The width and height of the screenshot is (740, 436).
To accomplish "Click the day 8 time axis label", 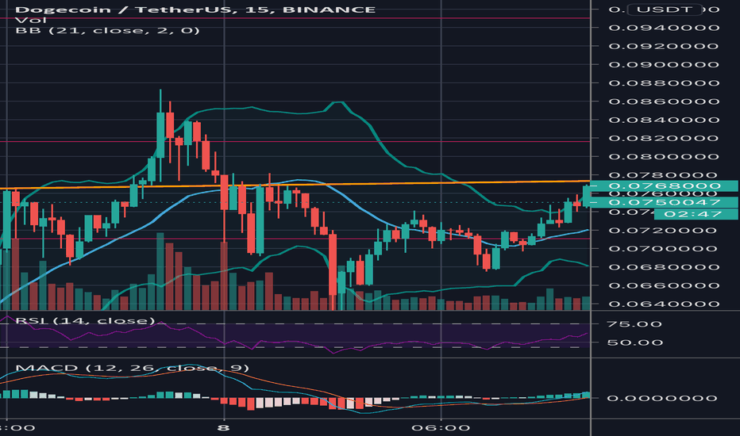I will click(x=224, y=428).
